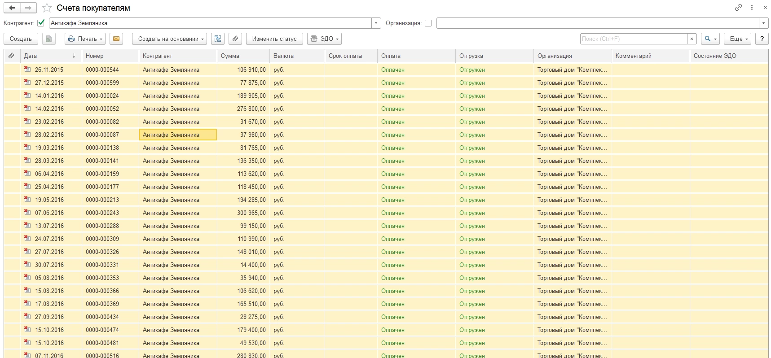Uncheck the Контрагент filter checkbox
Image resolution: width=771 pixels, height=358 pixels.
tap(41, 23)
